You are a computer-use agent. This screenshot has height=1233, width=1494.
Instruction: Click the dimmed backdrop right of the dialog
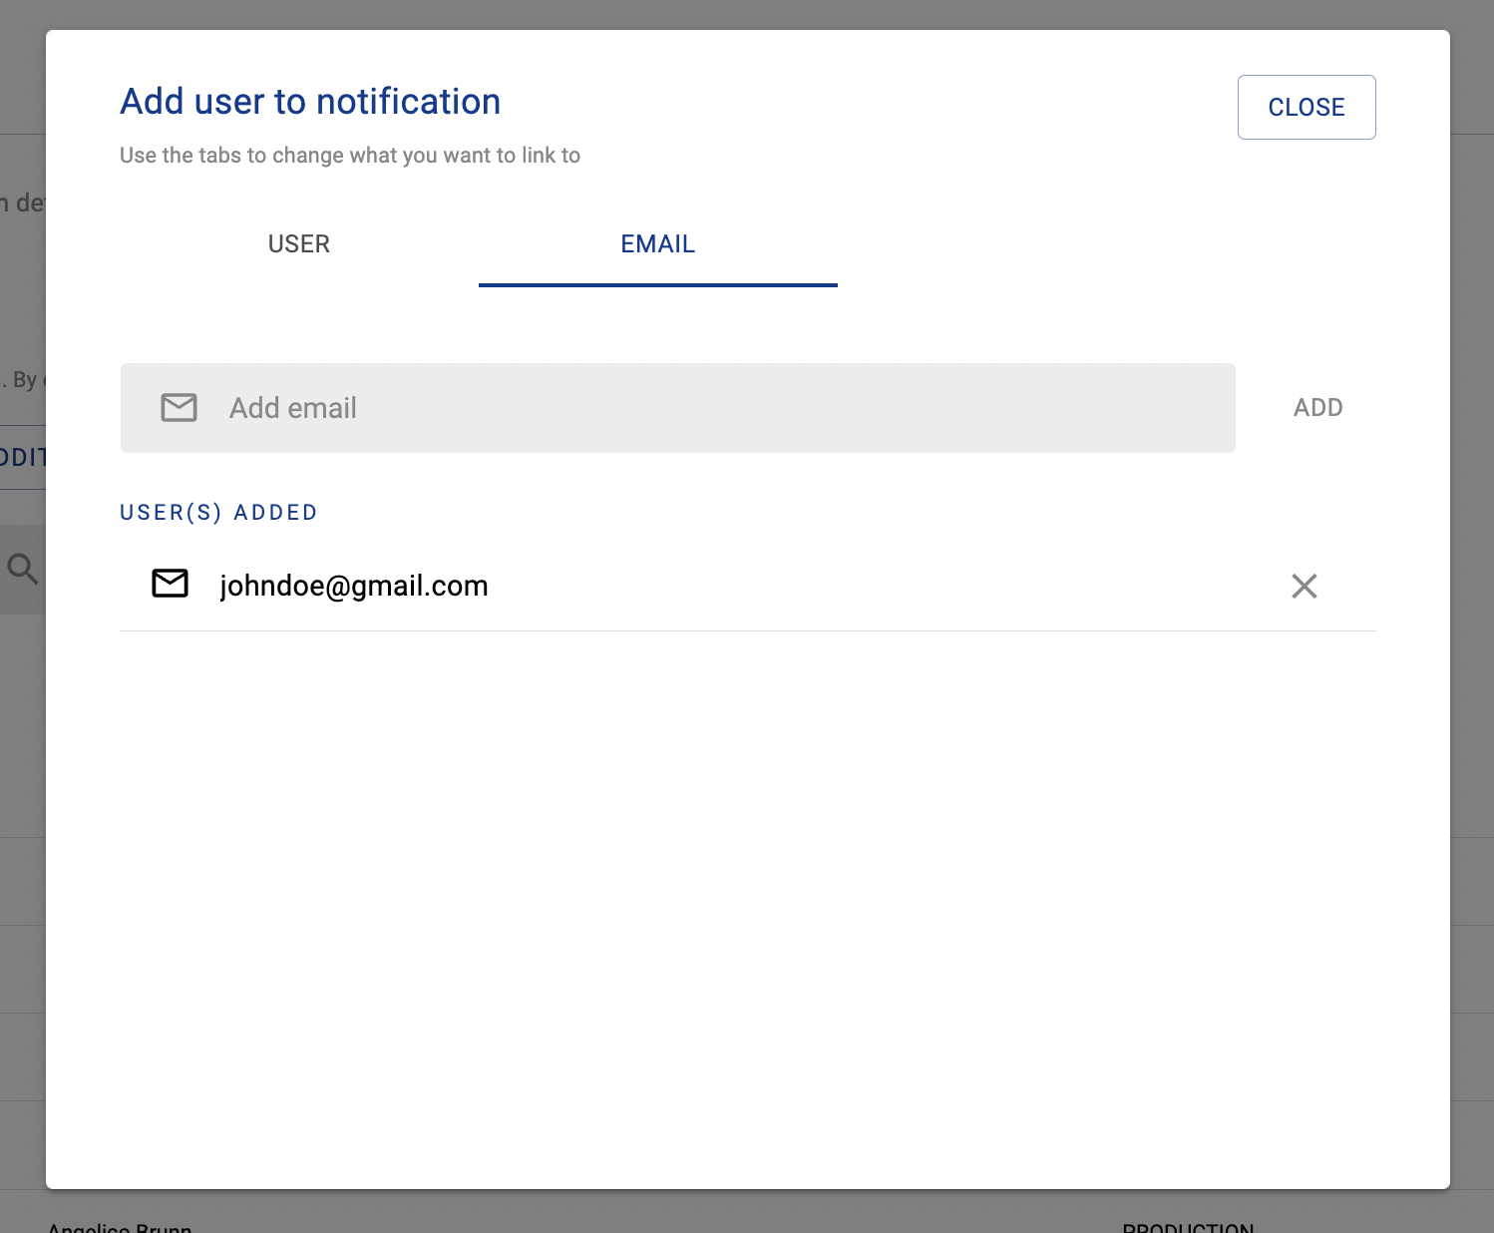click(1472, 599)
